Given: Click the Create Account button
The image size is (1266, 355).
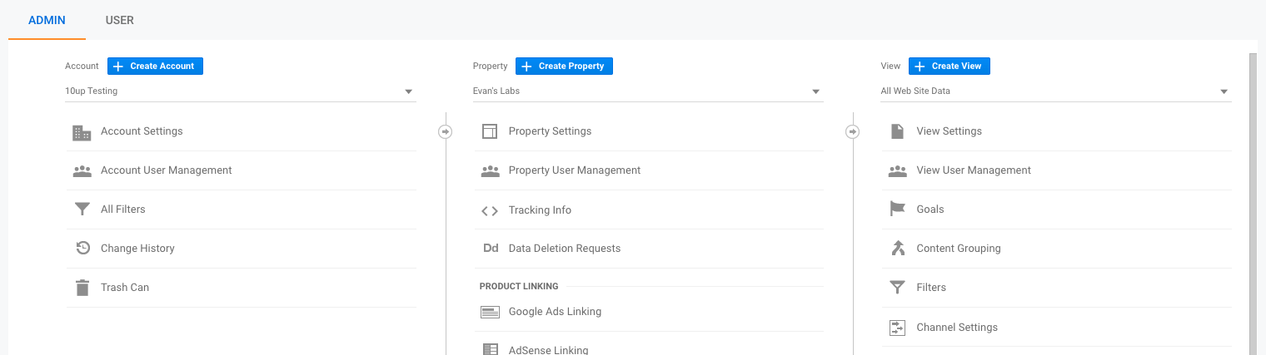Looking at the screenshot, I should (x=155, y=66).
